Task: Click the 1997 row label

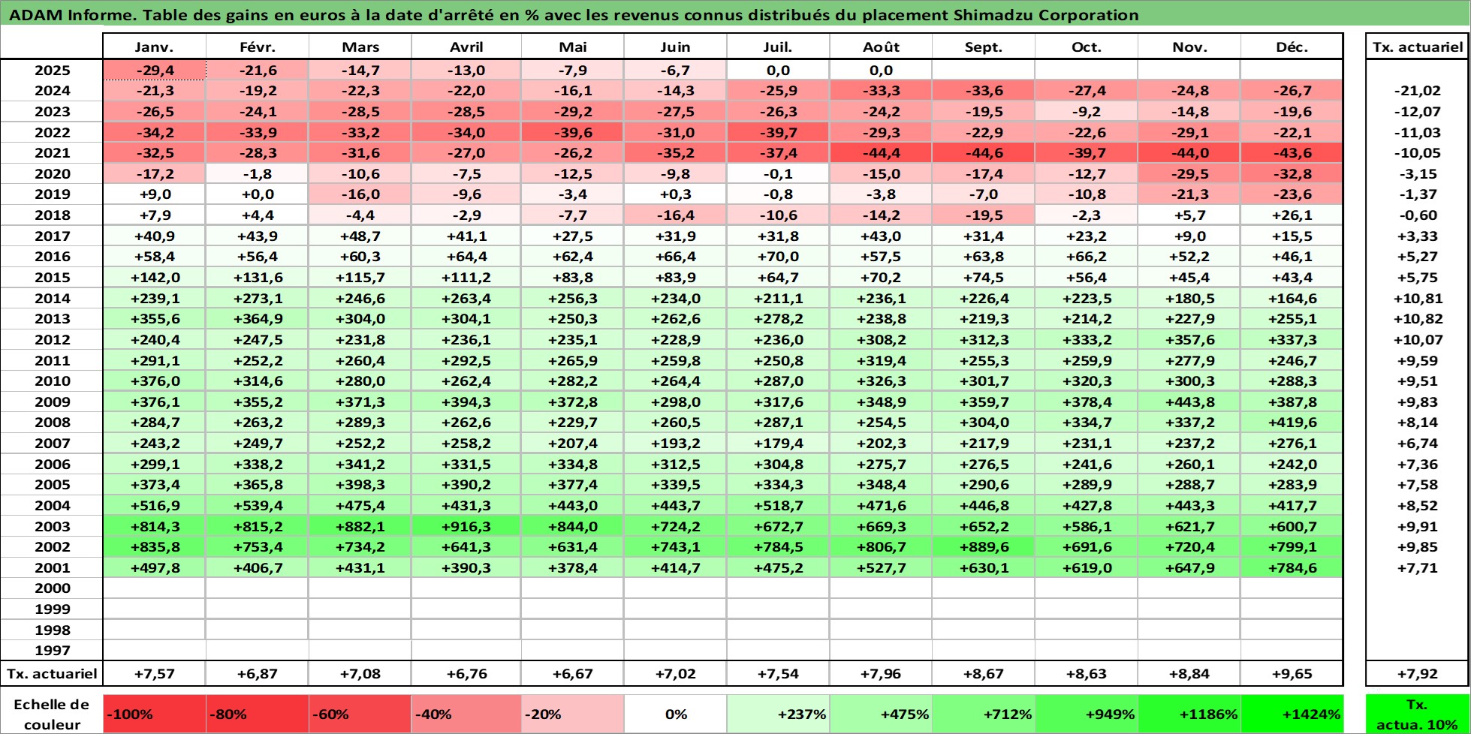Action: coord(52,651)
